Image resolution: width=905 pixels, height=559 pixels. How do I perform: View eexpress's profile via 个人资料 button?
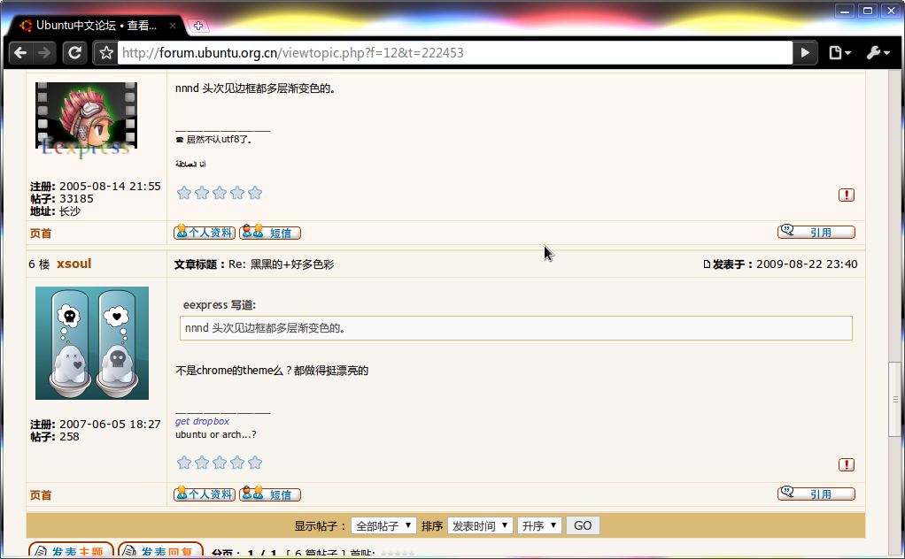pyautogui.click(x=205, y=233)
